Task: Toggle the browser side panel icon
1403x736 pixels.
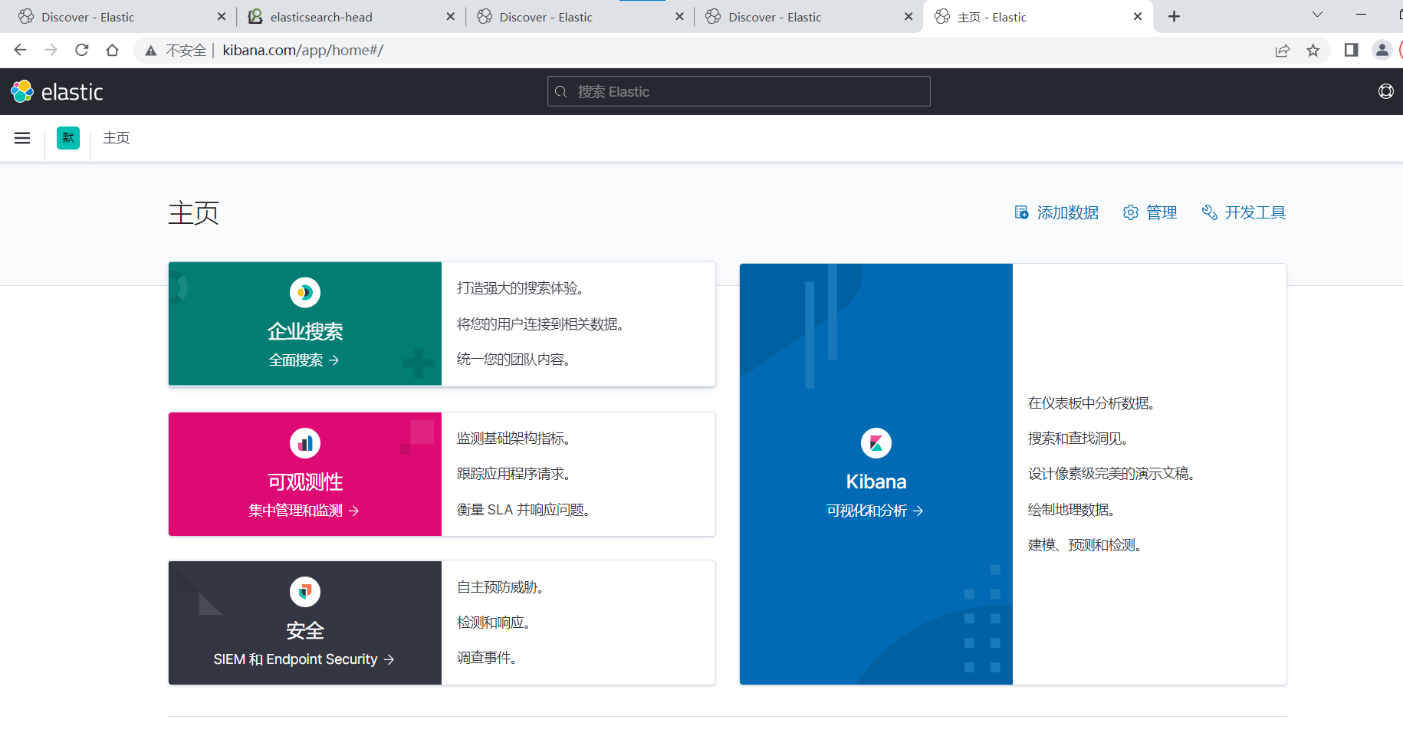Action: point(1351,50)
